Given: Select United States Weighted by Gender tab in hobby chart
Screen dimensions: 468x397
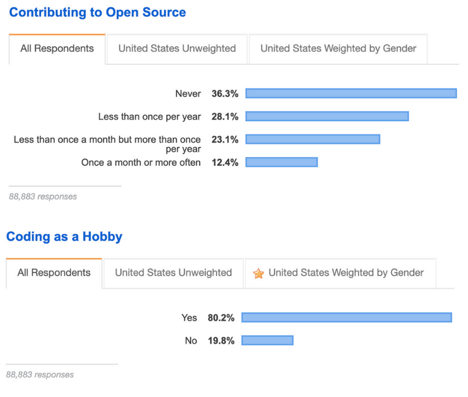Looking at the screenshot, I should (348, 273).
